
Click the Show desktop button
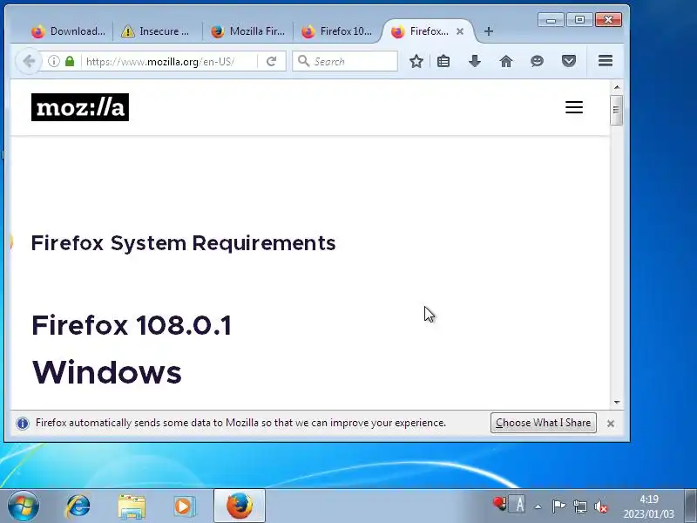tap(690, 506)
